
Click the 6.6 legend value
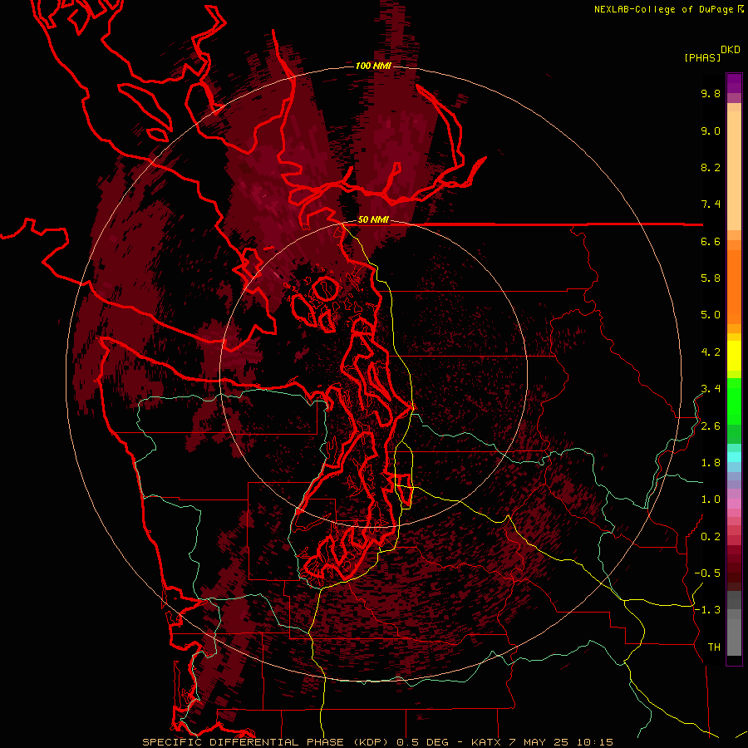(711, 241)
